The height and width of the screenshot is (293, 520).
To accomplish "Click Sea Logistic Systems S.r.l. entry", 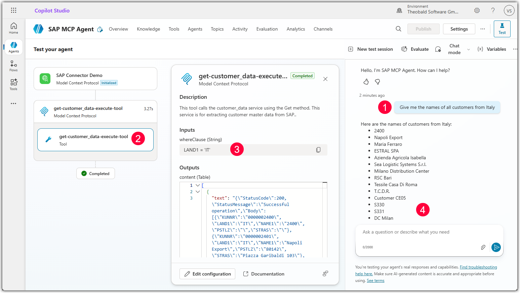I will (x=400, y=164).
